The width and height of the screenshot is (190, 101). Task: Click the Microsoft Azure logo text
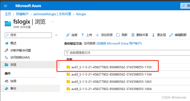click(x=28, y=6)
